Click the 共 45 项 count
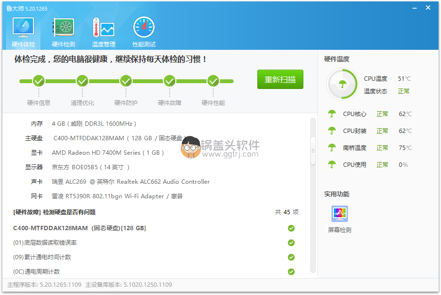441x295 pixels. click(x=286, y=212)
